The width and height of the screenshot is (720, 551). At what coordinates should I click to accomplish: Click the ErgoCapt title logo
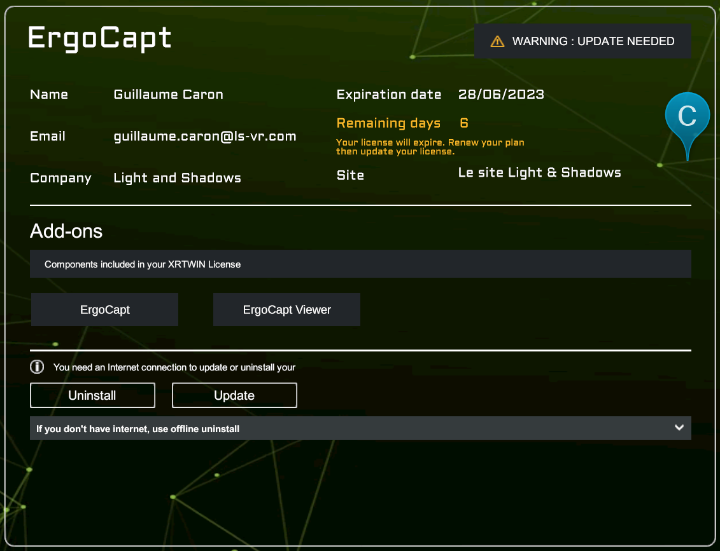tap(100, 37)
